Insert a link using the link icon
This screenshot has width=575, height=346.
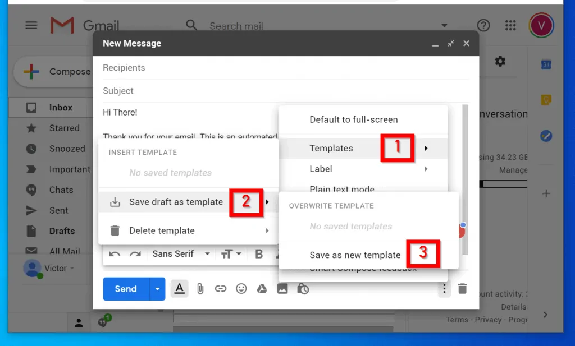click(221, 289)
